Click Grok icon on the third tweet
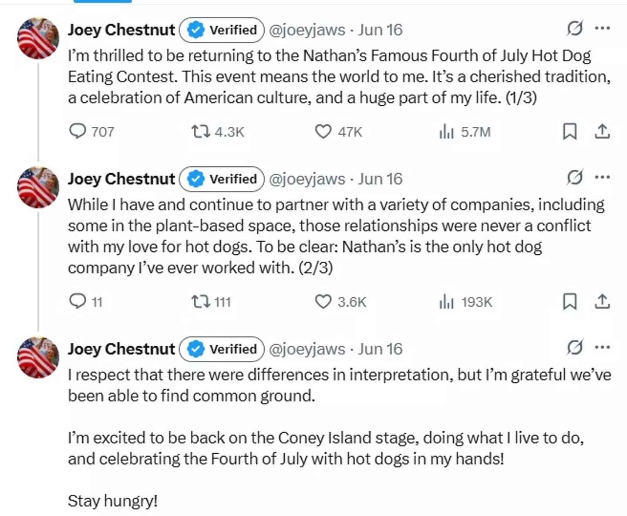The image size is (627, 516). (575, 347)
